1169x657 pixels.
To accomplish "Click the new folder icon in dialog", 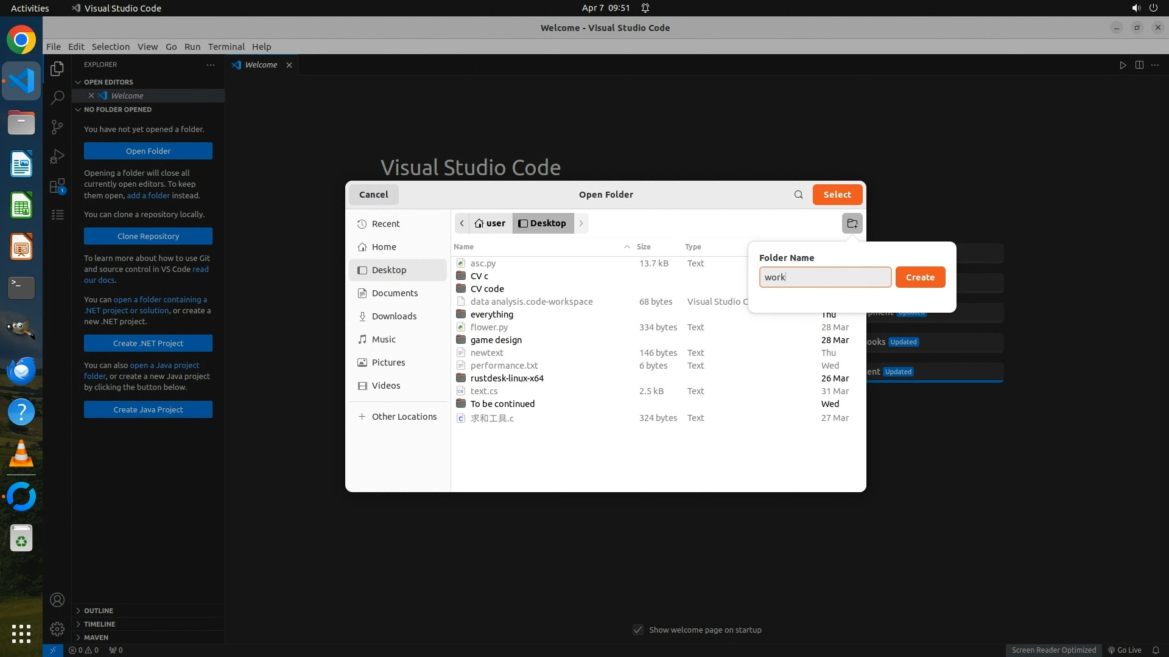I will point(852,223).
